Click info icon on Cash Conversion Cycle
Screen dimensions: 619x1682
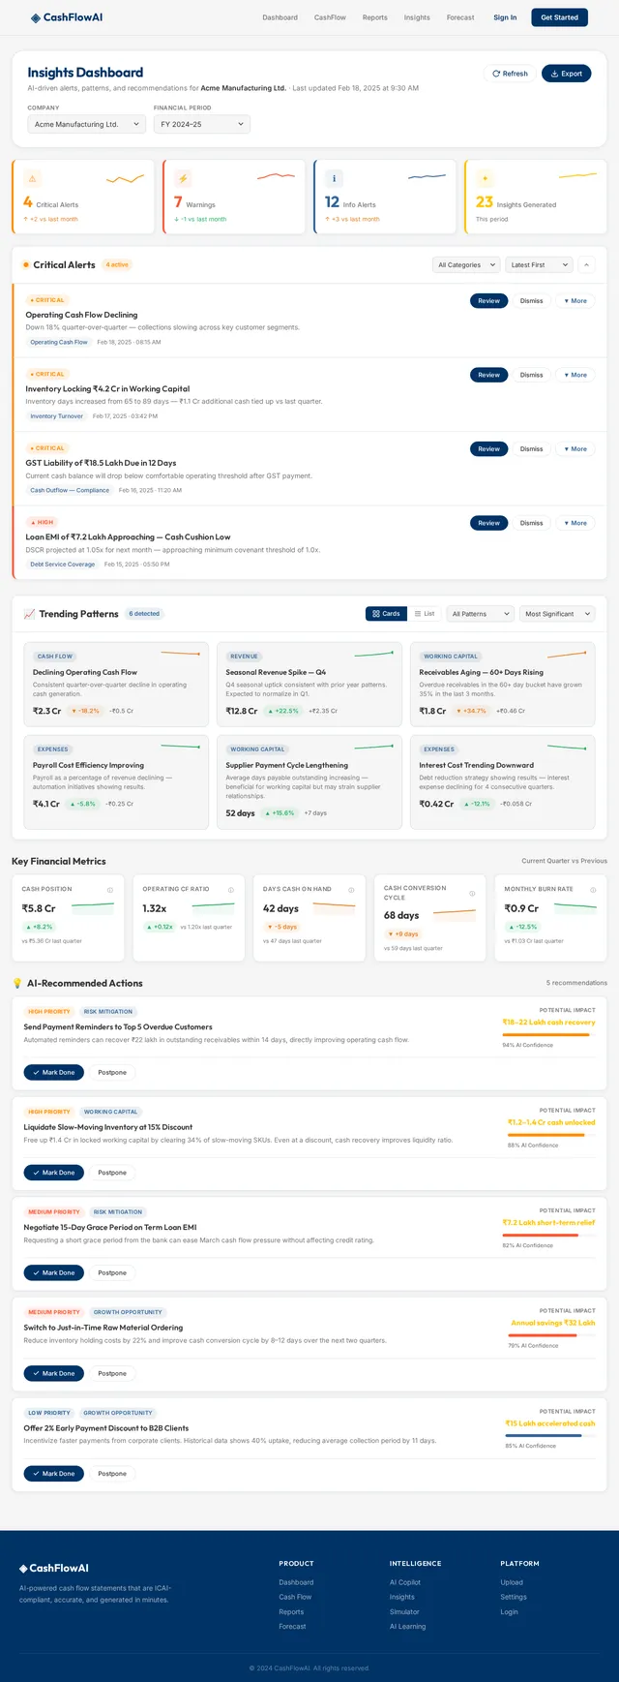pos(472,894)
